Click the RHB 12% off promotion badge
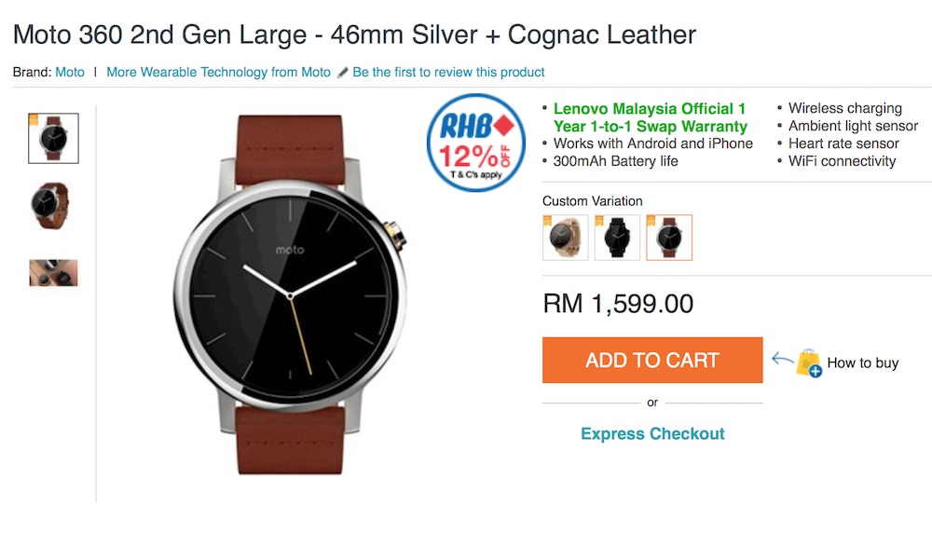Screen dimensions: 932x547 pyautogui.click(x=475, y=143)
